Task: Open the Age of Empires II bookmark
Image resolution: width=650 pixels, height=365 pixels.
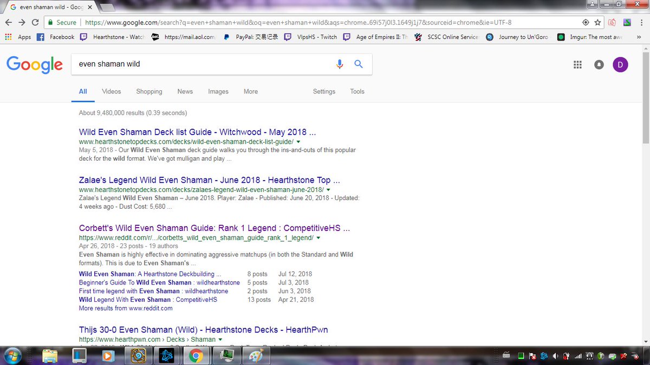Action: [376, 37]
